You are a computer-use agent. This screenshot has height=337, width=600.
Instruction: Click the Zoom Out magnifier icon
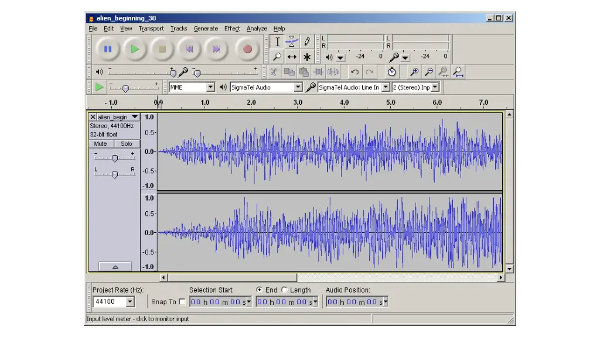[x=429, y=72]
